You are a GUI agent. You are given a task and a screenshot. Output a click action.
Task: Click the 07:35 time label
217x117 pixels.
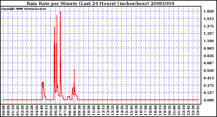click(x=65, y=110)
